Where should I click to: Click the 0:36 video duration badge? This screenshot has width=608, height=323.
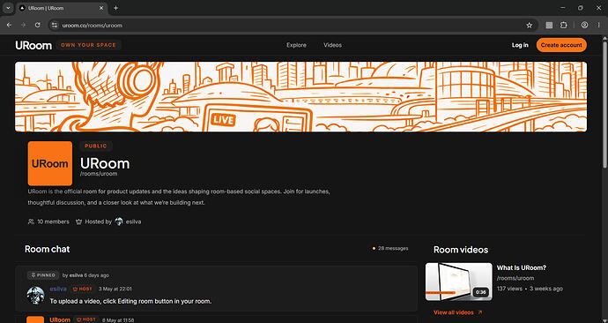[480, 292]
